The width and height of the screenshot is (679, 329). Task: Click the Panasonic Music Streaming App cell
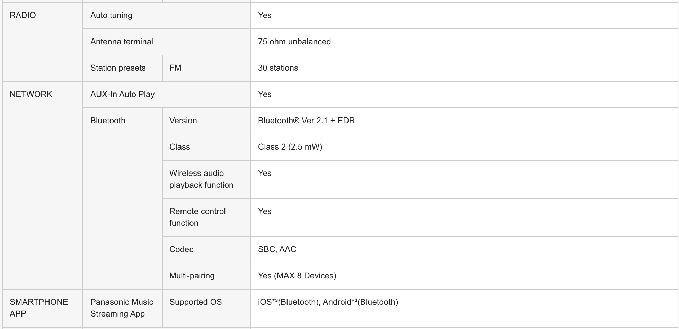122,308
